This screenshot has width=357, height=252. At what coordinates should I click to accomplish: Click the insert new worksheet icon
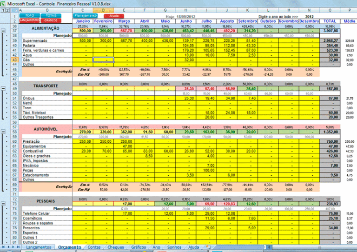coord(208,247)
